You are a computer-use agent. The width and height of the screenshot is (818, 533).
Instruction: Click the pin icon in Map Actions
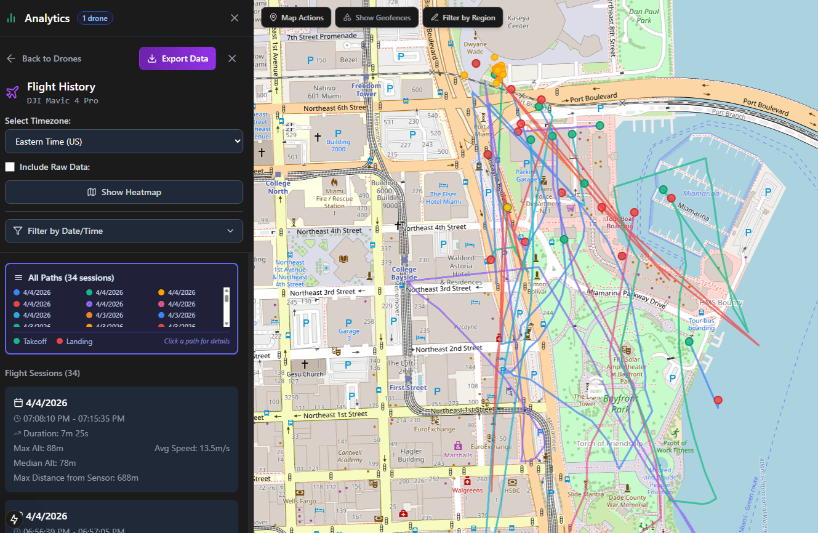pos(273,18)
